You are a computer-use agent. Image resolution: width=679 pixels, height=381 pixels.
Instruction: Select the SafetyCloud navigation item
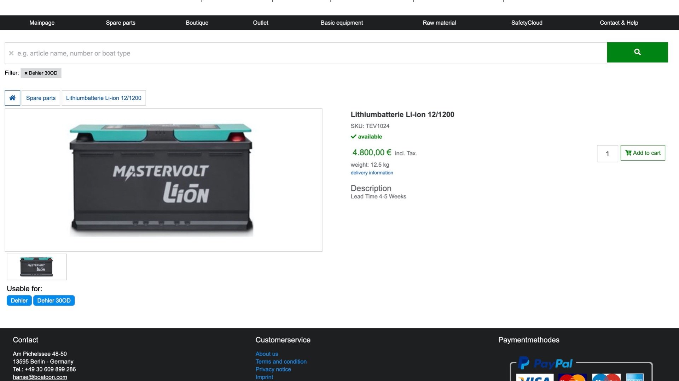tap(526, 23)
